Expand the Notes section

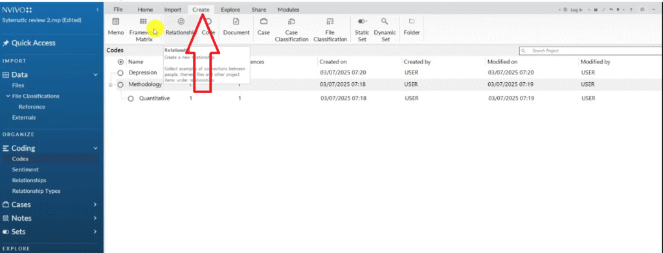[96, 218]
